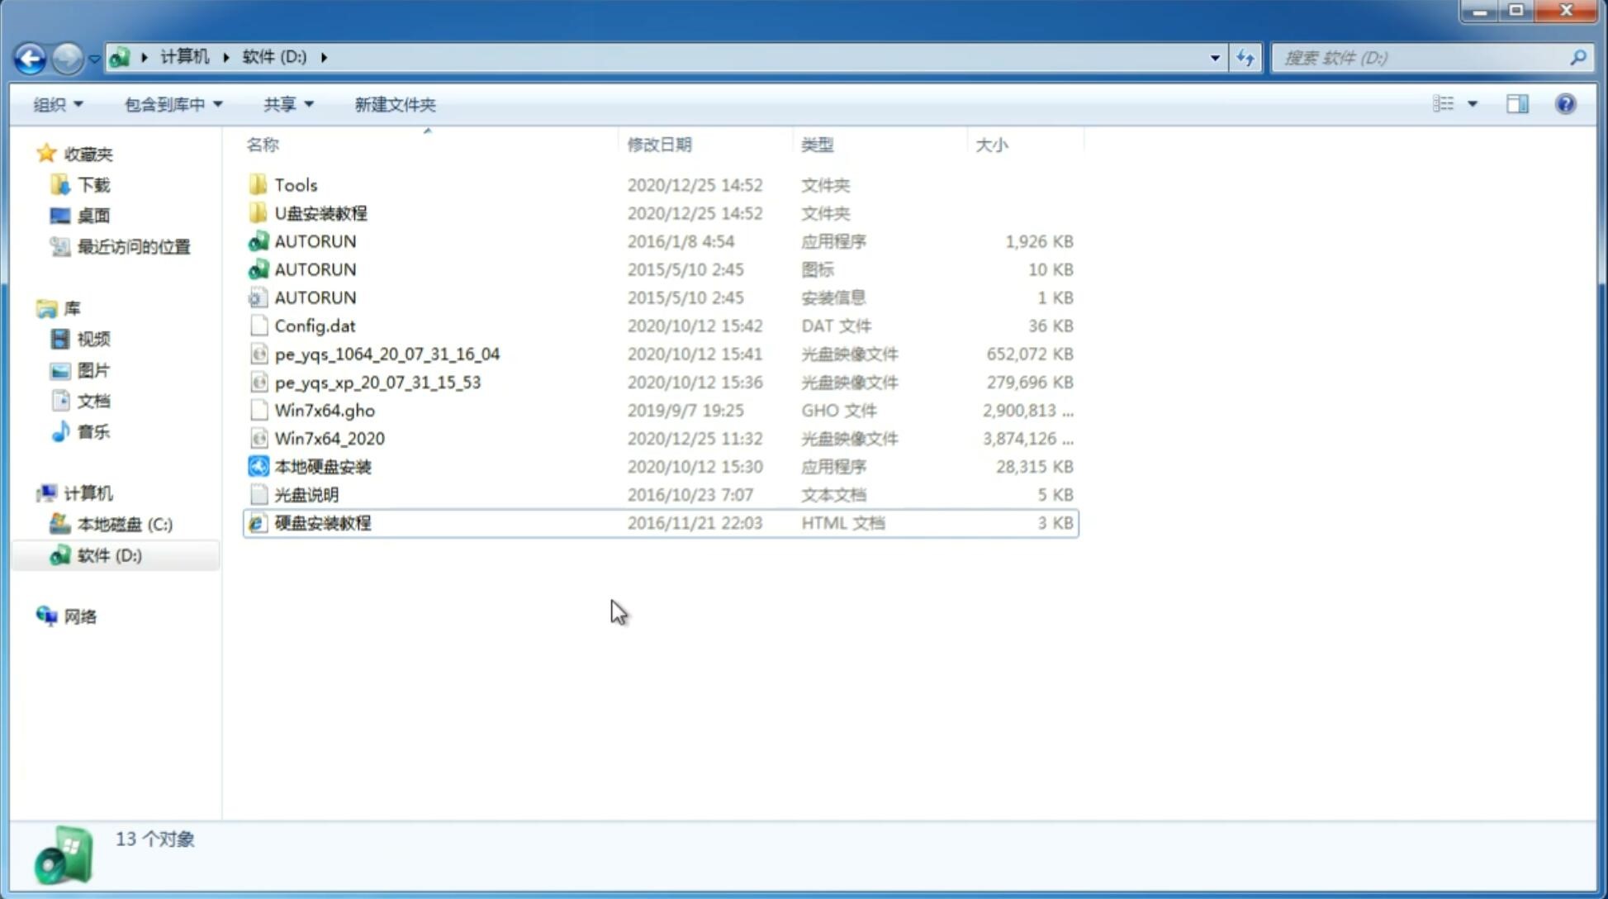Image resolution: width=1608 pixels, height=899 pixels.
Task: Open Win7x64_2020 disc image file
Action: click(x=330, y=439)
